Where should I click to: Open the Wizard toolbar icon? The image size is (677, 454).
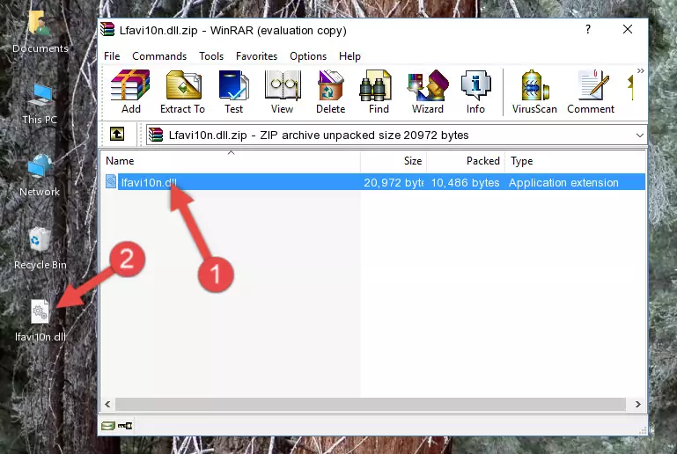click(x=428, y=92)
